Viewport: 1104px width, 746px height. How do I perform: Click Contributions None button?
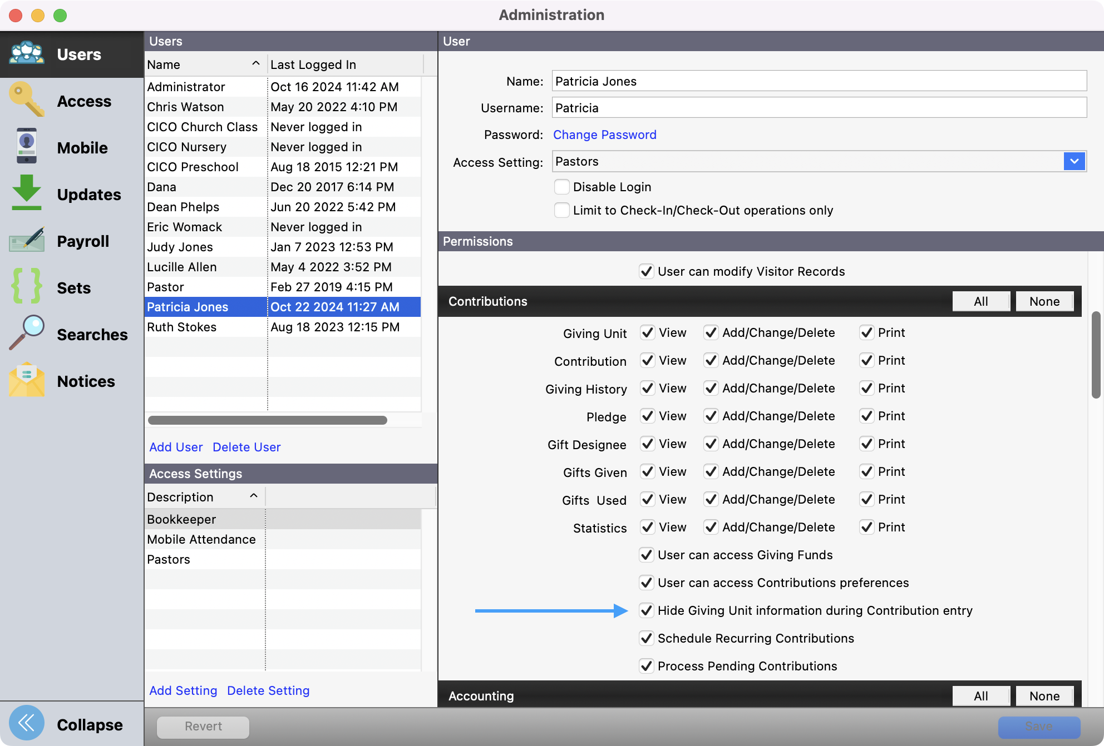pyautogui.click(x=1044, y=301)
